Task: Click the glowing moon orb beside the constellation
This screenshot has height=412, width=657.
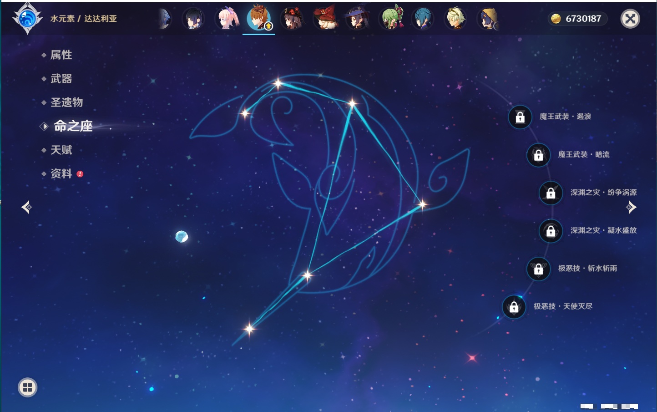Action: click(x=182, y=236)
